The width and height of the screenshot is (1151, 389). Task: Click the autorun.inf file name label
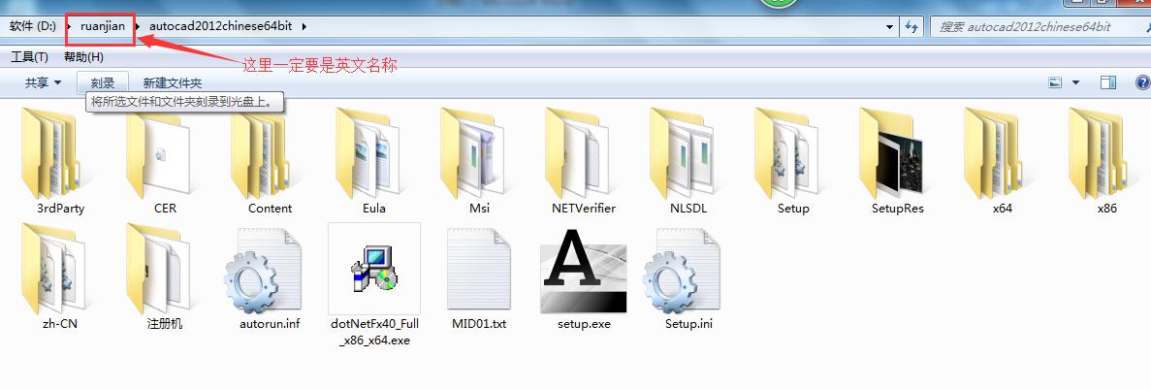coord(271,323)
